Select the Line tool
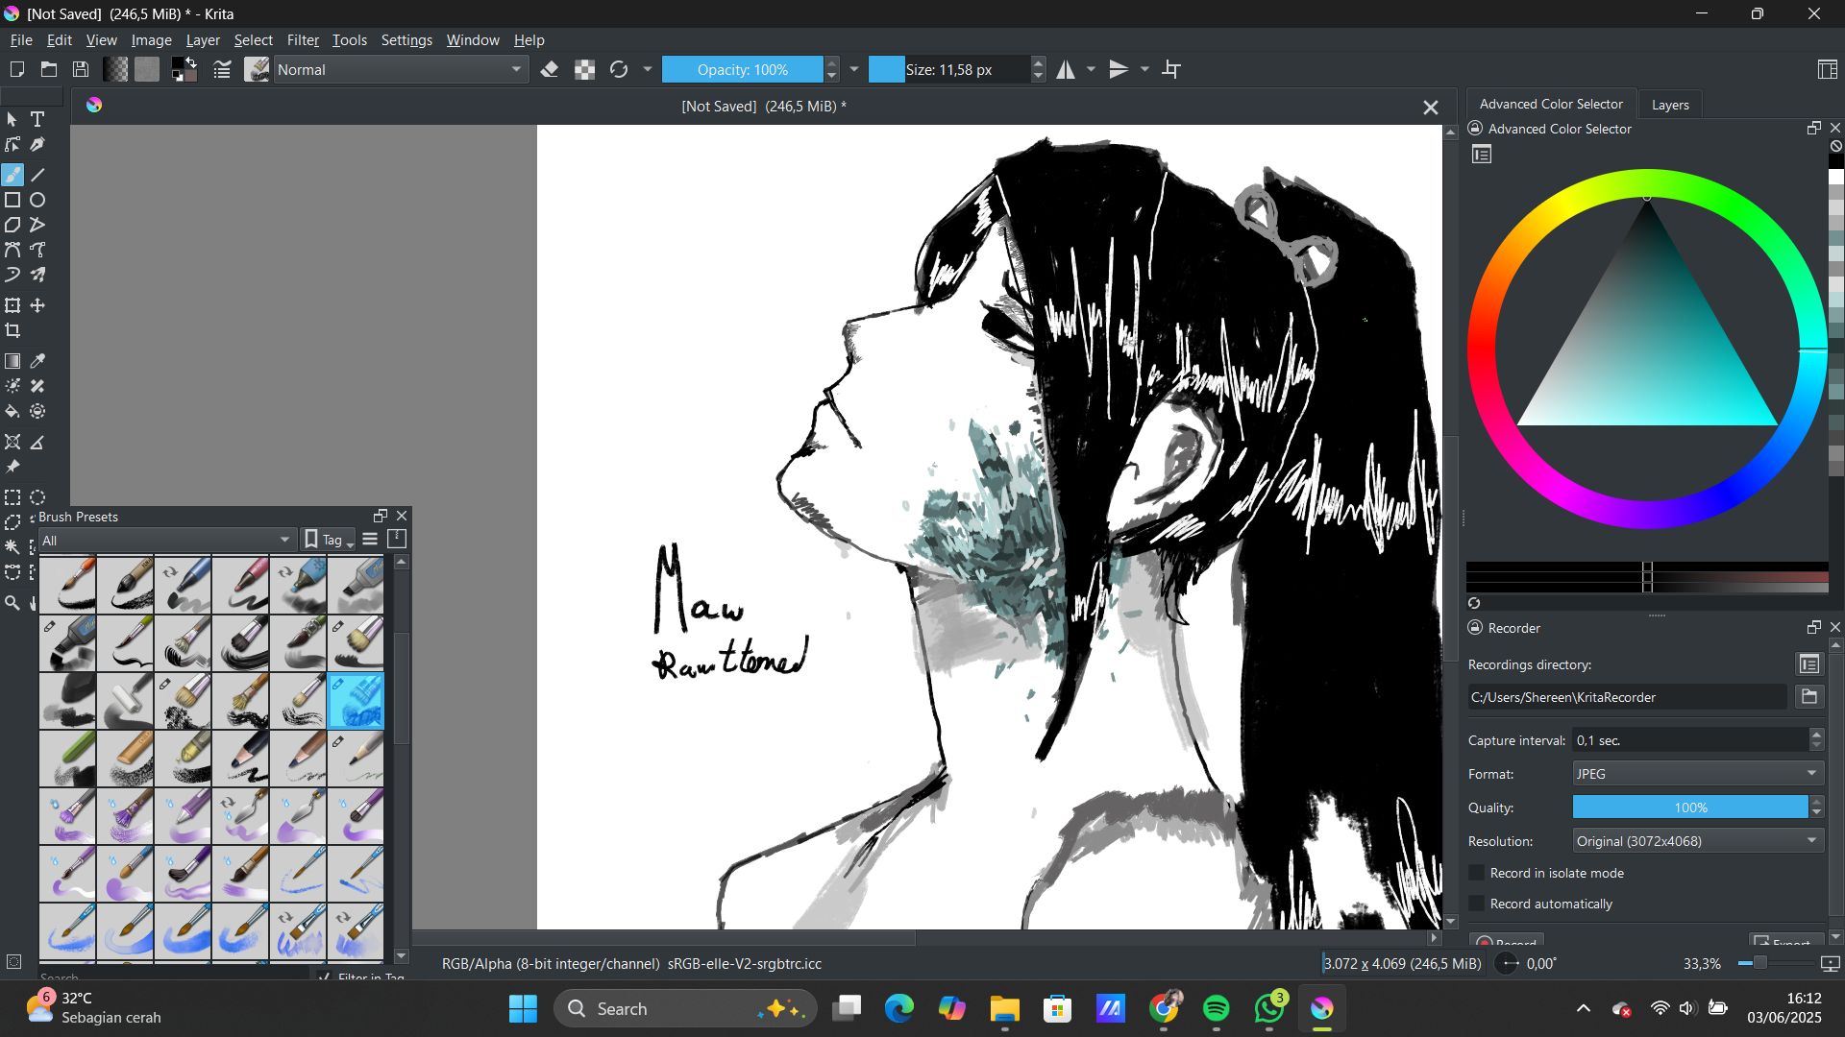Image resolution: width=1845 pixels, height=1037 pixels. coord(37,175)
